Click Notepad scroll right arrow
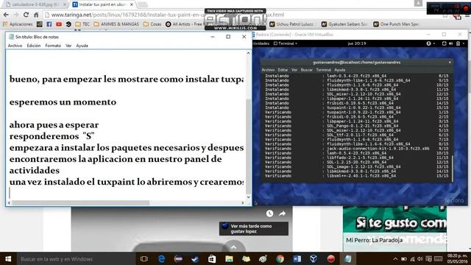471x265 pixels. (243, 203)
